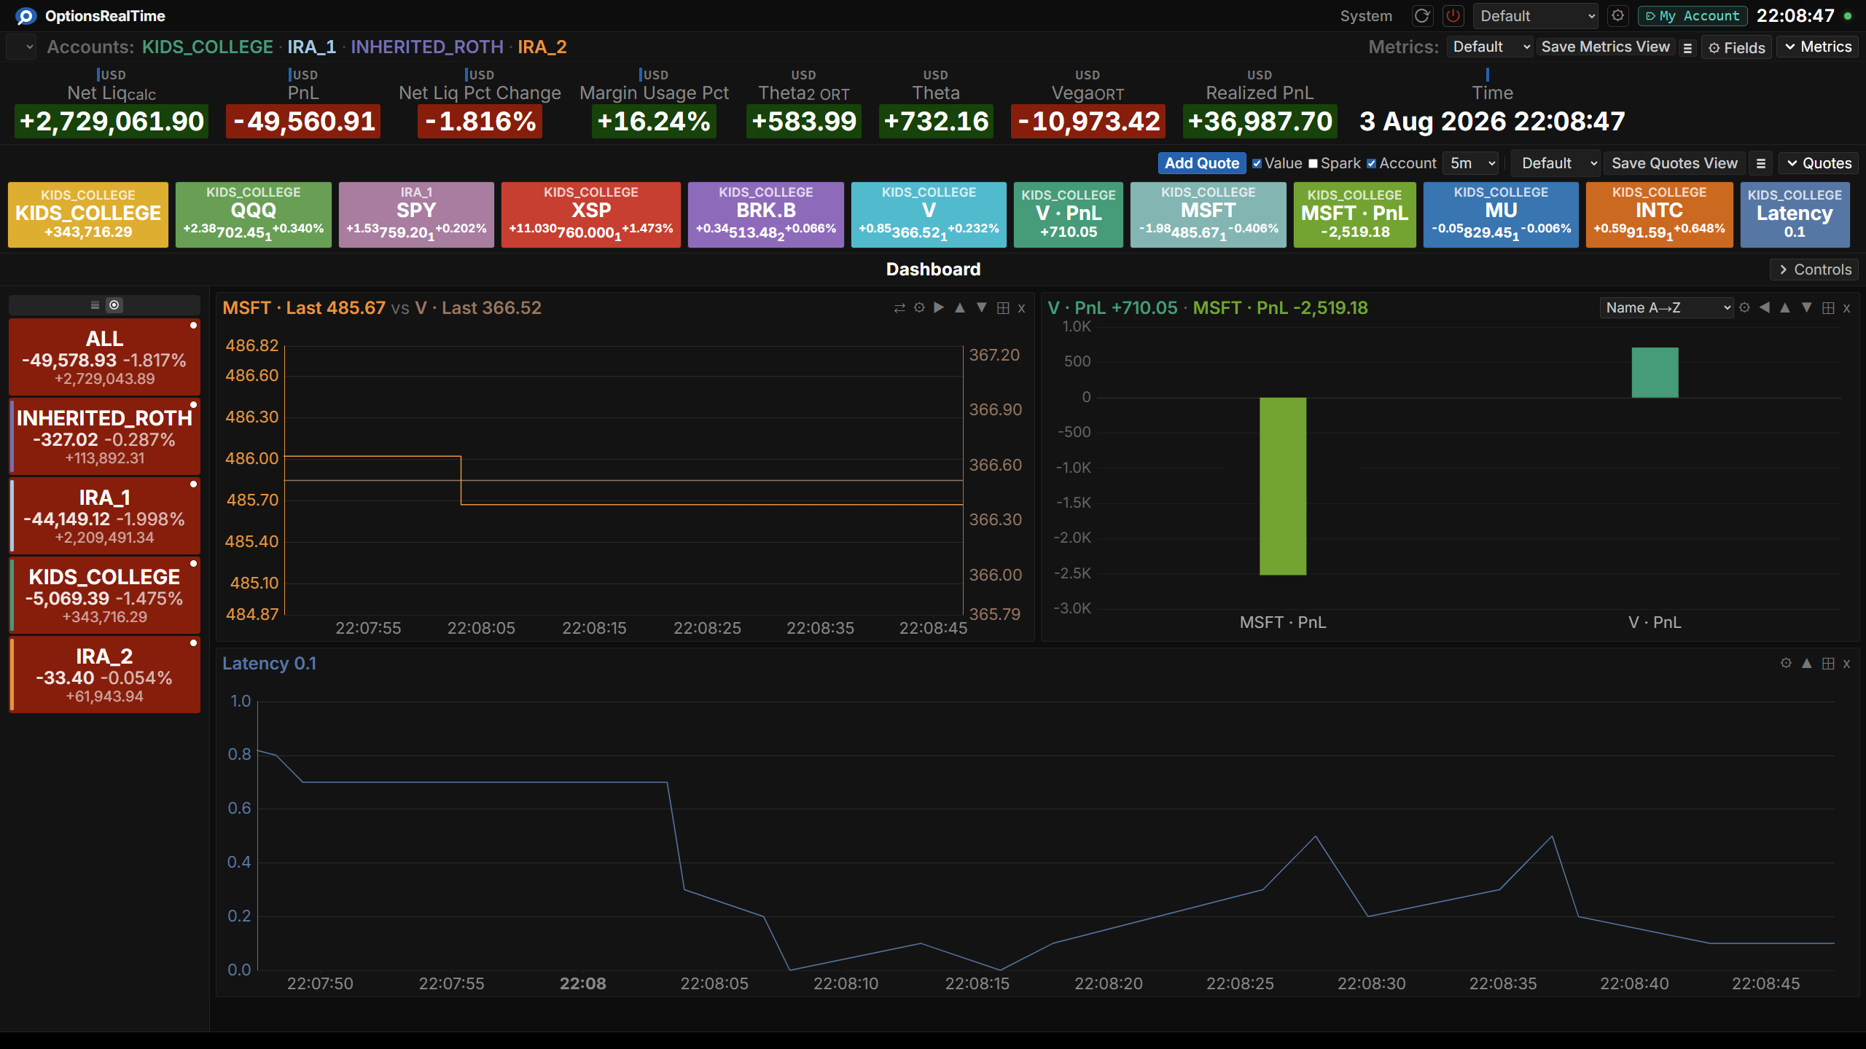Click the Net Liq value +2,729,061.90

[112, 122]
